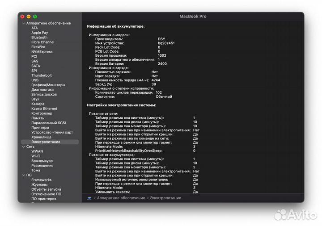Image resolution: width=322 pixels, height=226 pixels.
Task: Open Журналы software entry
Action: (39, 184)
